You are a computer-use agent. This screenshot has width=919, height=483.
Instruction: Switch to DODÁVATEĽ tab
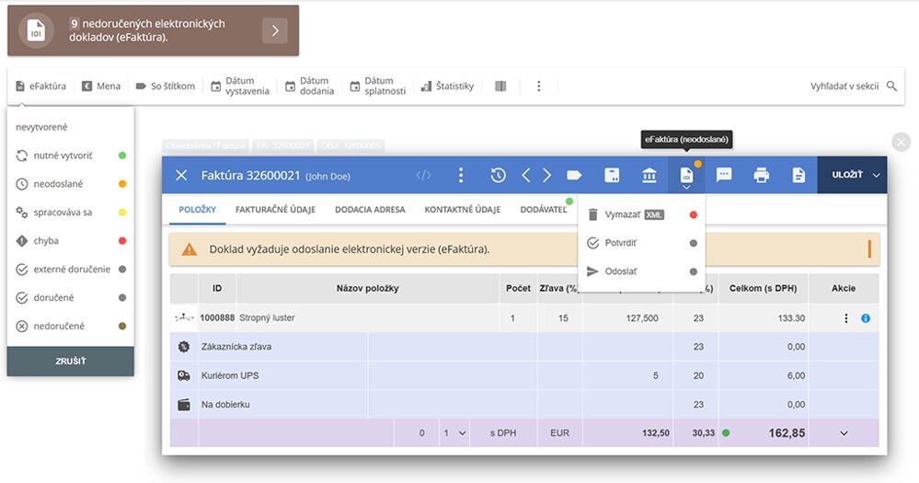coord(544,209)
